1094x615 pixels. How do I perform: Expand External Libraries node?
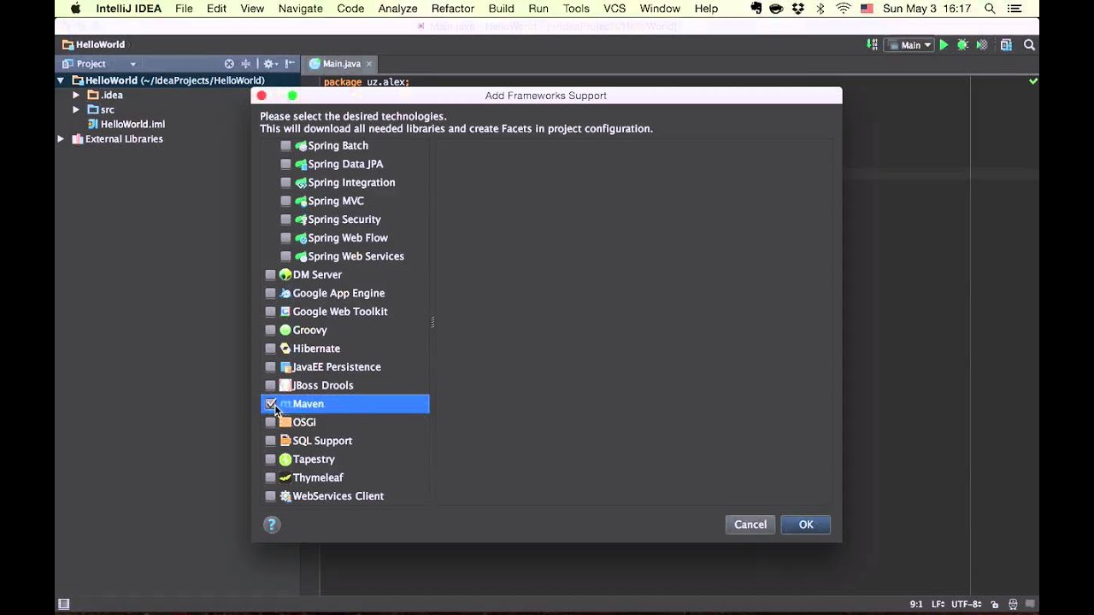[61, 138]
